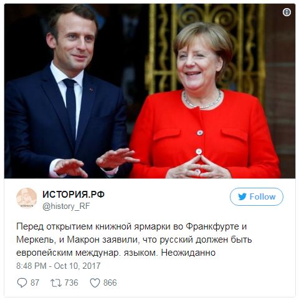Click the reply speech bubble icon
This screenshot has height=300, width=299.
coord(22,283)
